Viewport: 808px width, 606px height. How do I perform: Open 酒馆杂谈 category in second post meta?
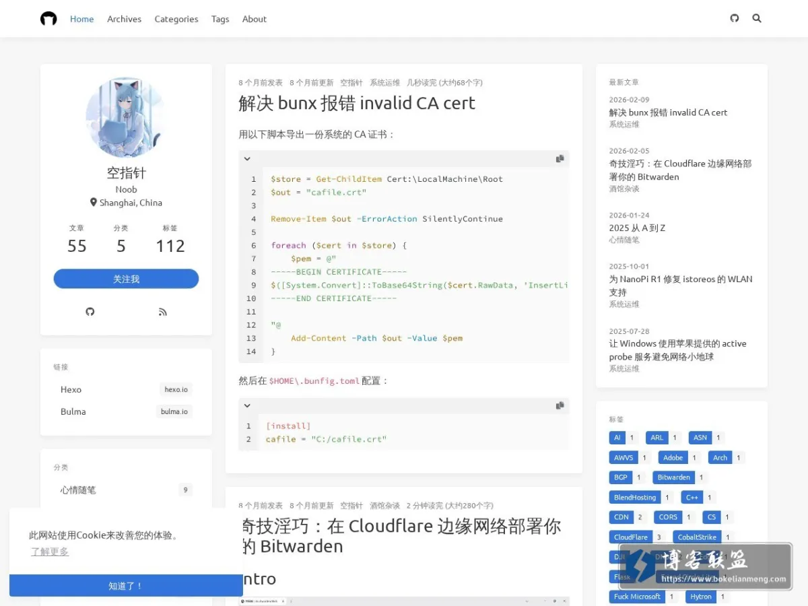[x=384, y=506]
